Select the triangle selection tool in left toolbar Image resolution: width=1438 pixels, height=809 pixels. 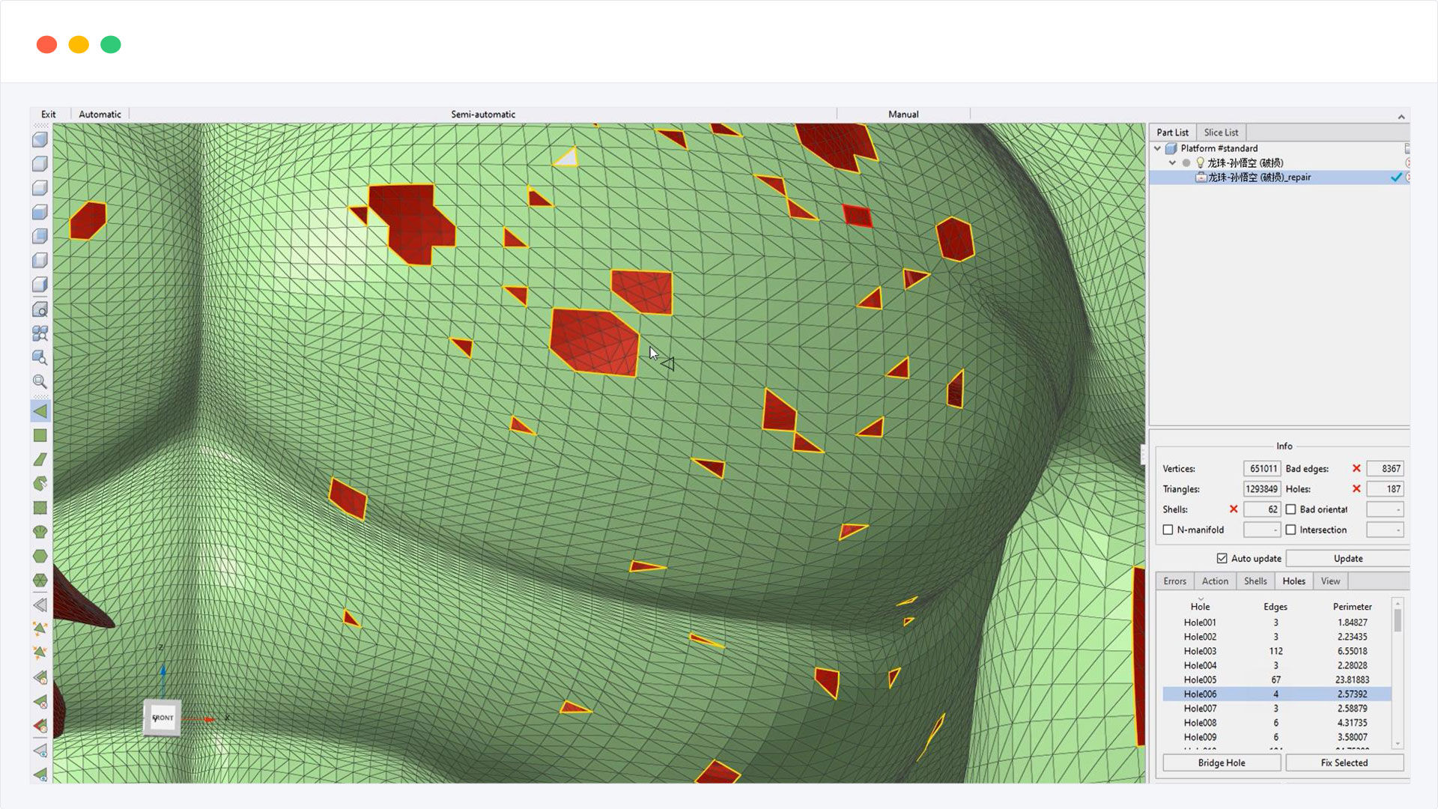(40, 411)
